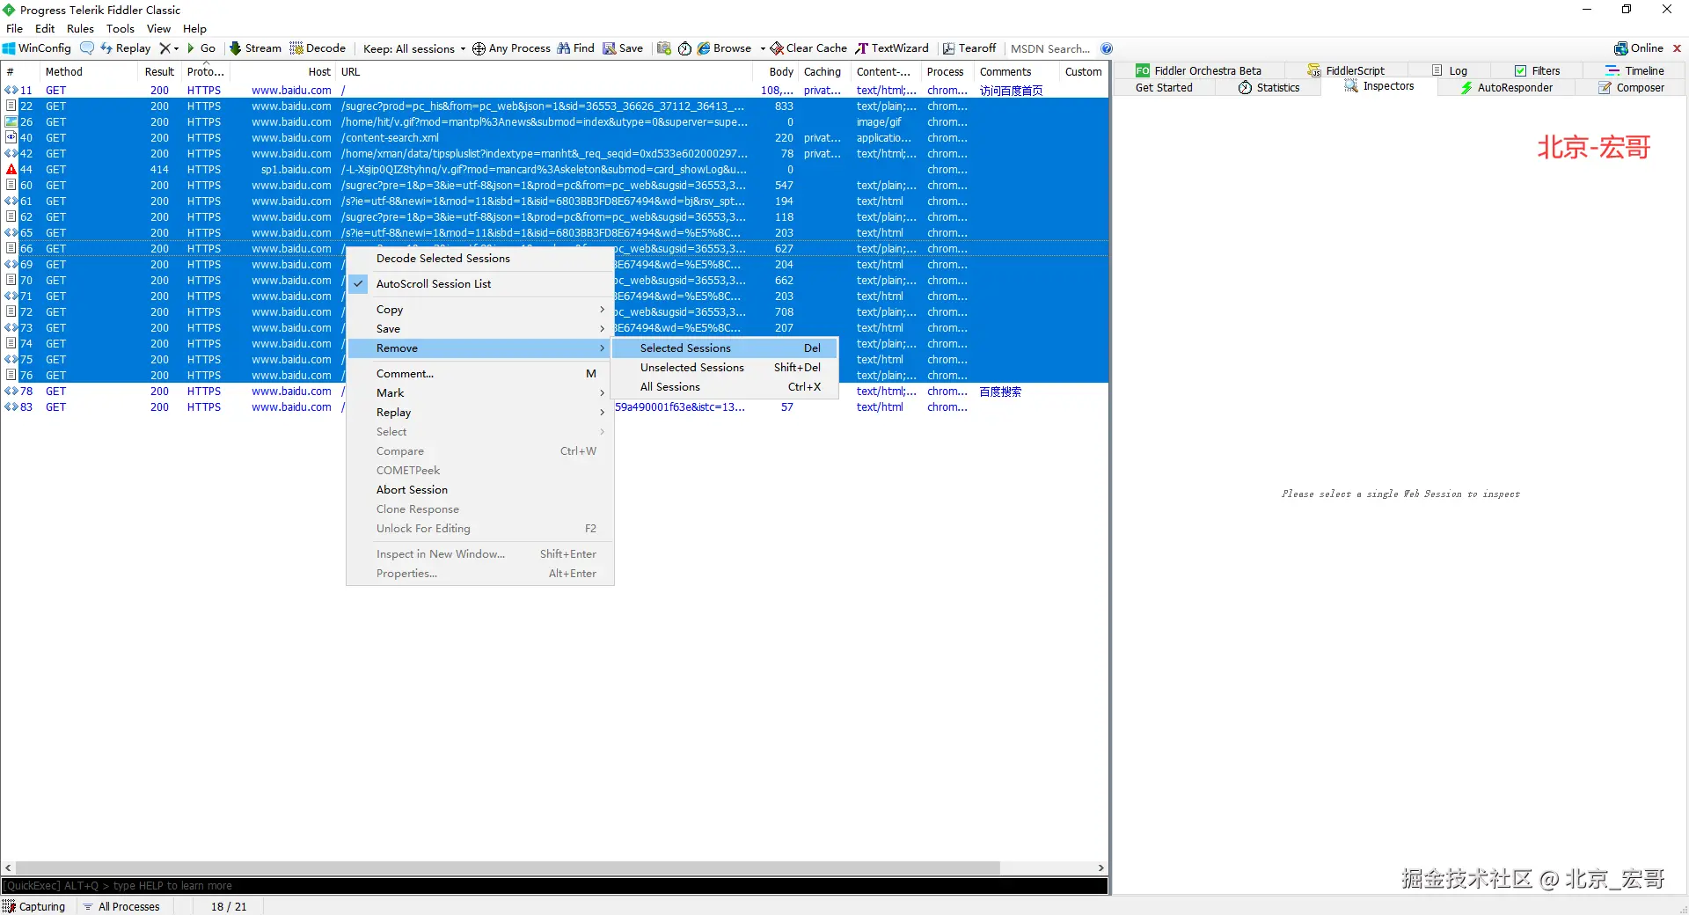Click Tearoff toolbar button

click(x=969, y=48)
